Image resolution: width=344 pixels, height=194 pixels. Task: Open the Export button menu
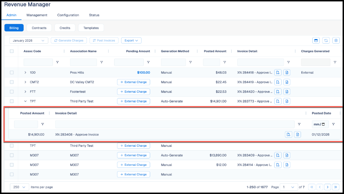(131, 40)
